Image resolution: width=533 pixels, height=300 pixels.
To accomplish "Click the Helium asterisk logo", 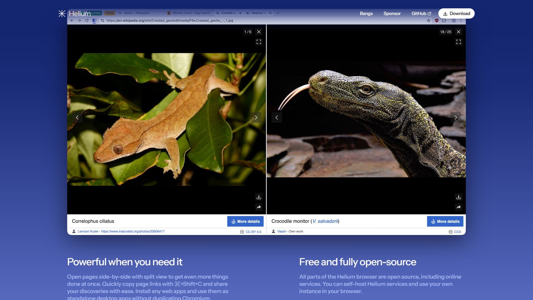I will [62, 13].
